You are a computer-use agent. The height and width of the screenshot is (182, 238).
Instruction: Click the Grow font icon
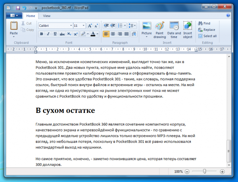tap(90, 26)
